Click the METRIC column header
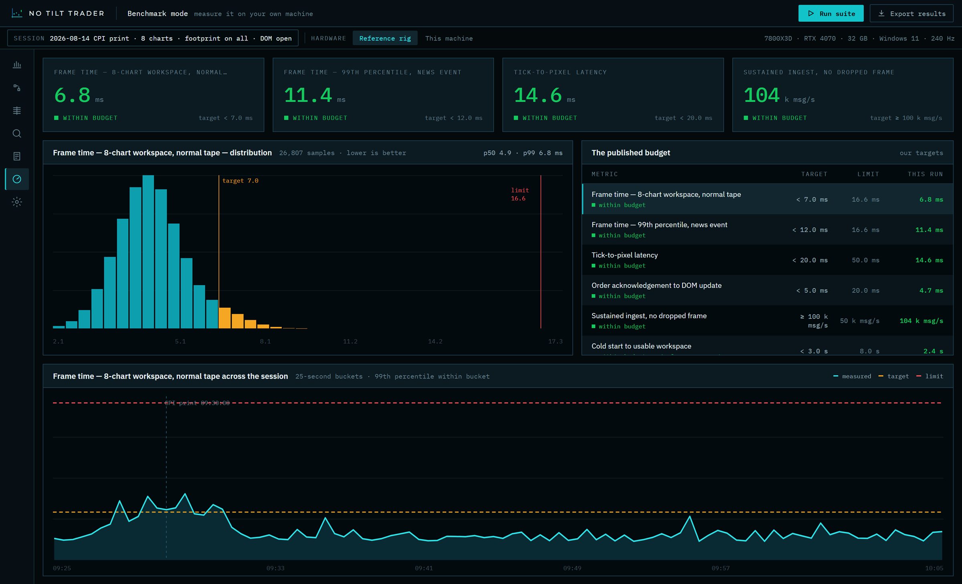The image size is (962, 584). click(x=604, y=174)
